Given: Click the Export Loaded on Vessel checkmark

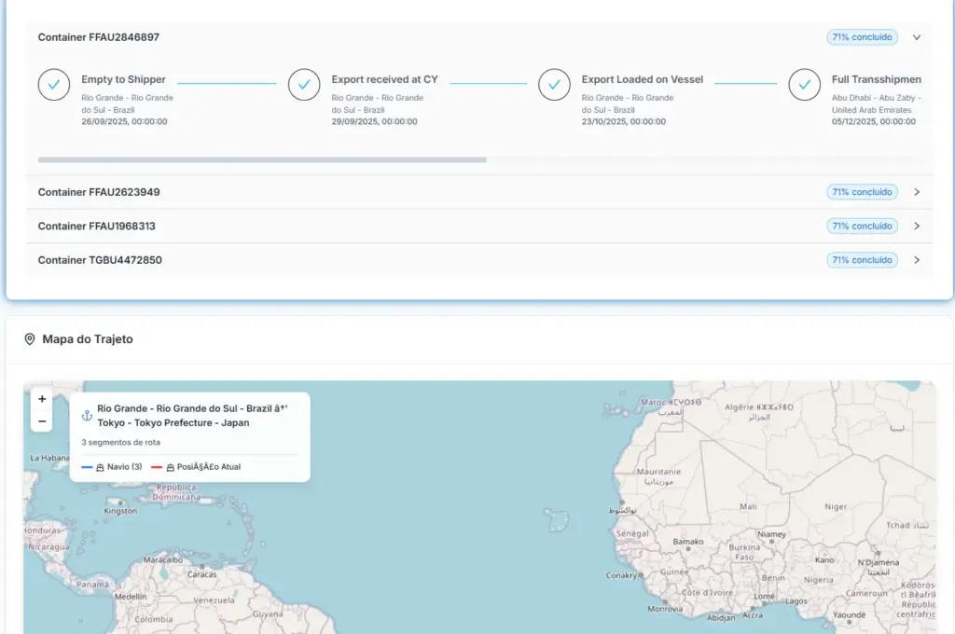Looking at the screenshot, I should pyautogui.click(x=554, y=85).
